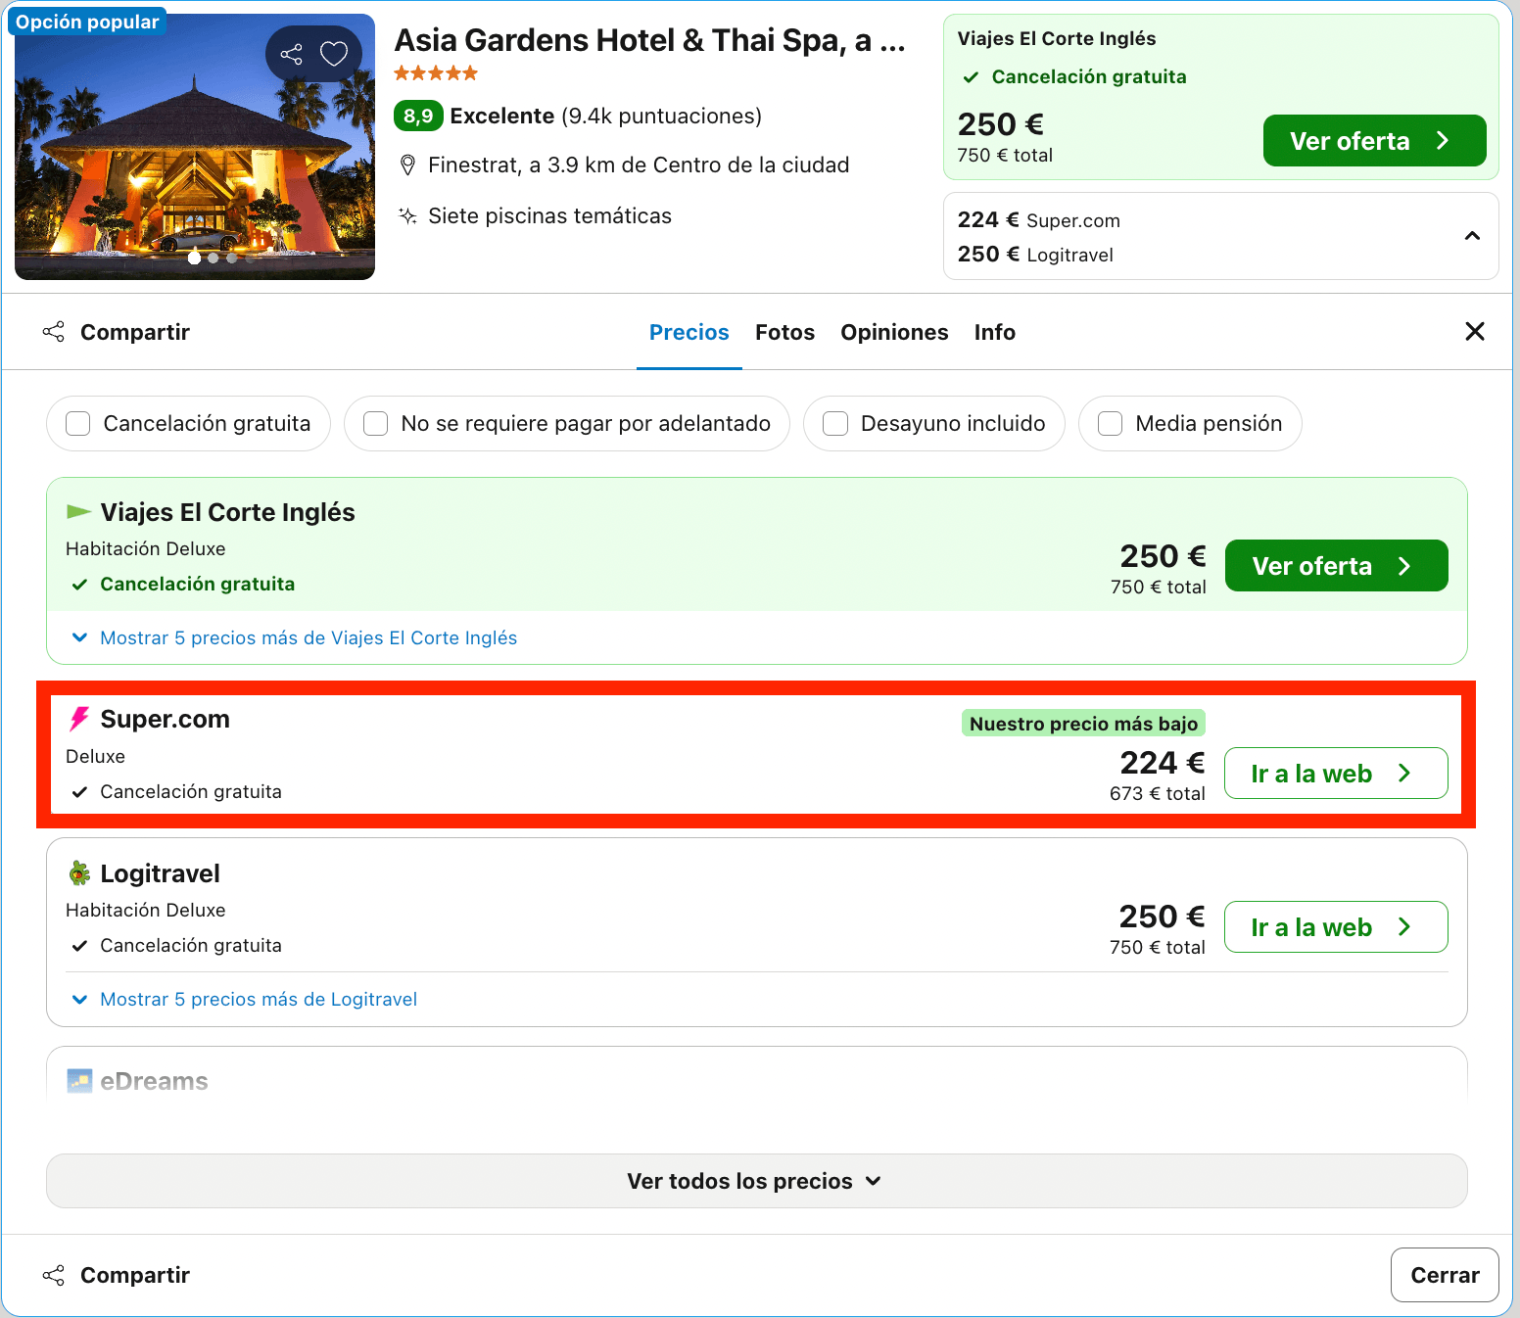Enable No se requiere pagar por adelantado
This screenshot has width=1520, height=1318.
(376, 423)
